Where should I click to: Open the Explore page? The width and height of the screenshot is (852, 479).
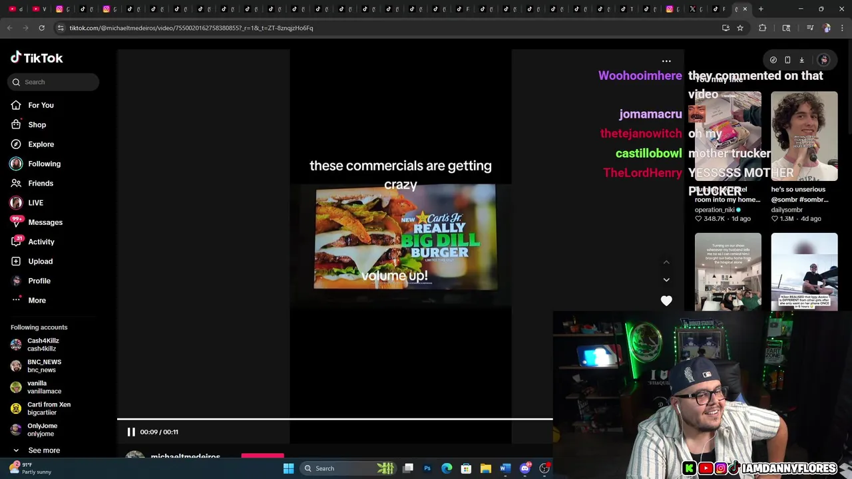pyautogui.click(x=41, y=144)
